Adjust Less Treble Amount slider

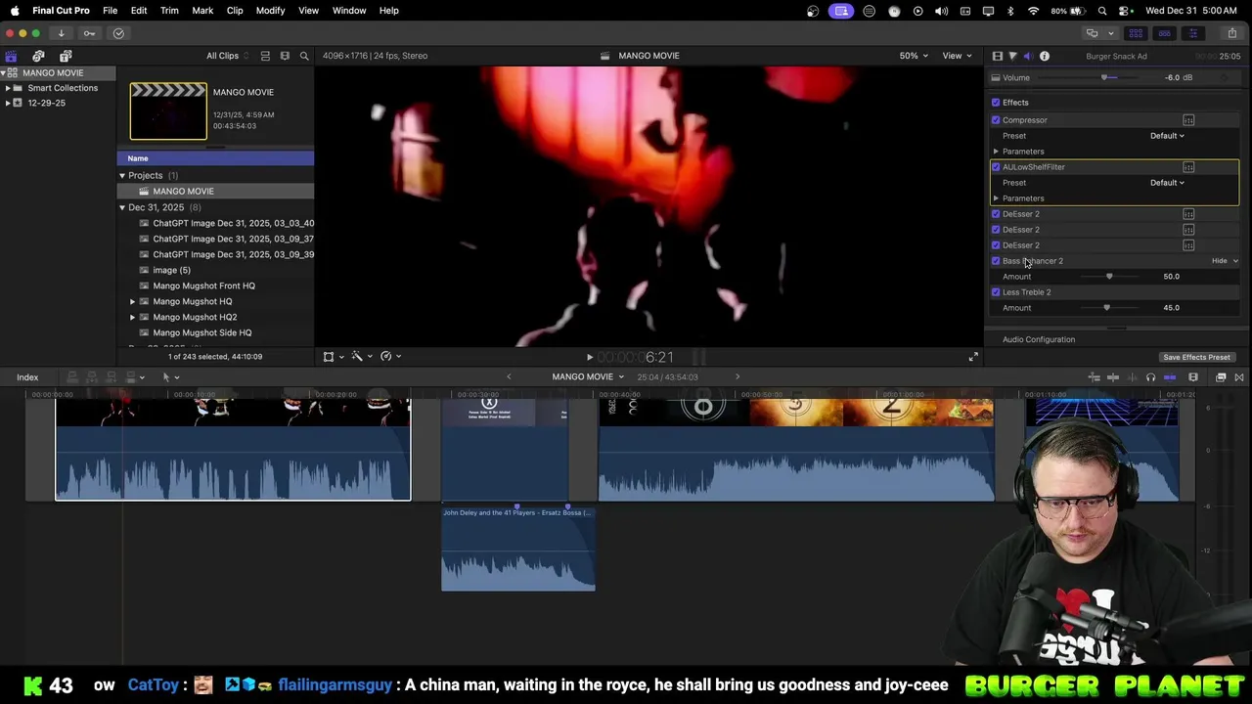coord(1106,308)
